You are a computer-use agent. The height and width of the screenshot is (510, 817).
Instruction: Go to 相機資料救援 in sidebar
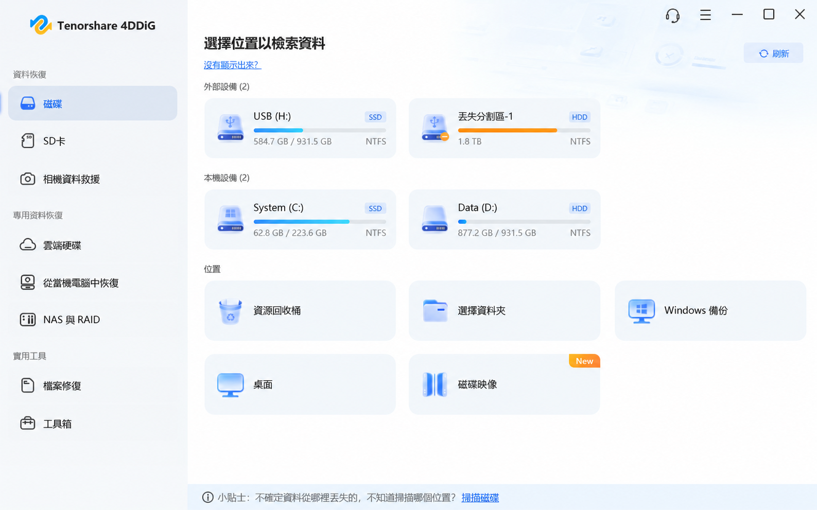click(93, 179)
